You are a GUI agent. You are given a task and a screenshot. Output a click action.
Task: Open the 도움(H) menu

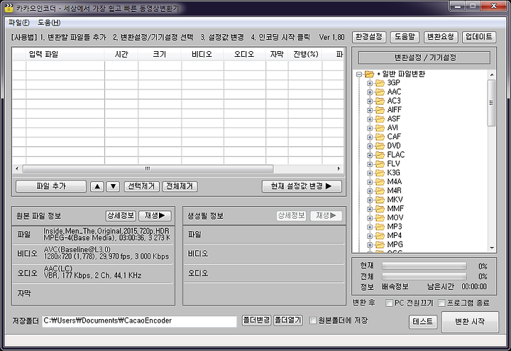[49, 23]
